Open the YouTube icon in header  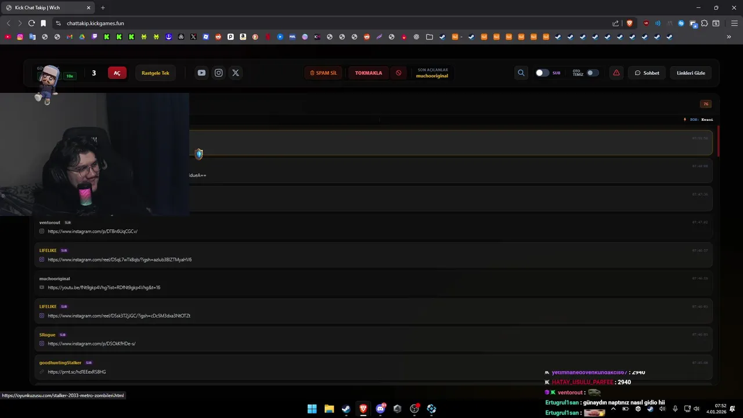pyautogui.click(x=201, y=73)
